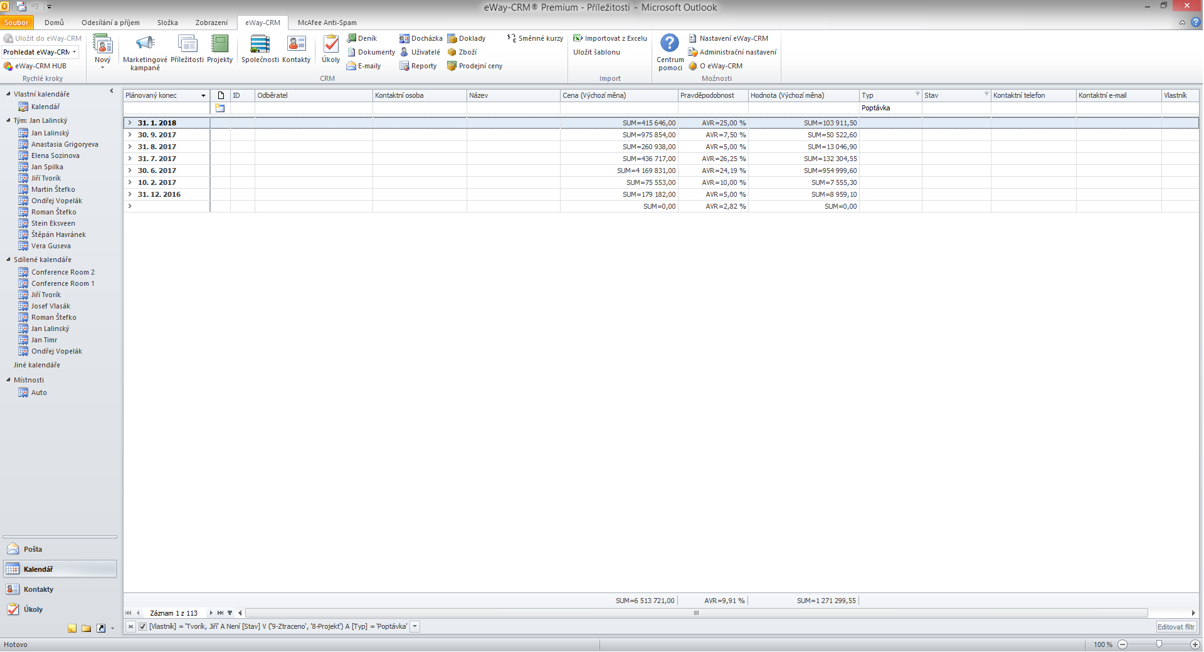Collapse Sdílené kalendáře section
The width and height of the screenshot is (1204, 652).
click(9, 260)
